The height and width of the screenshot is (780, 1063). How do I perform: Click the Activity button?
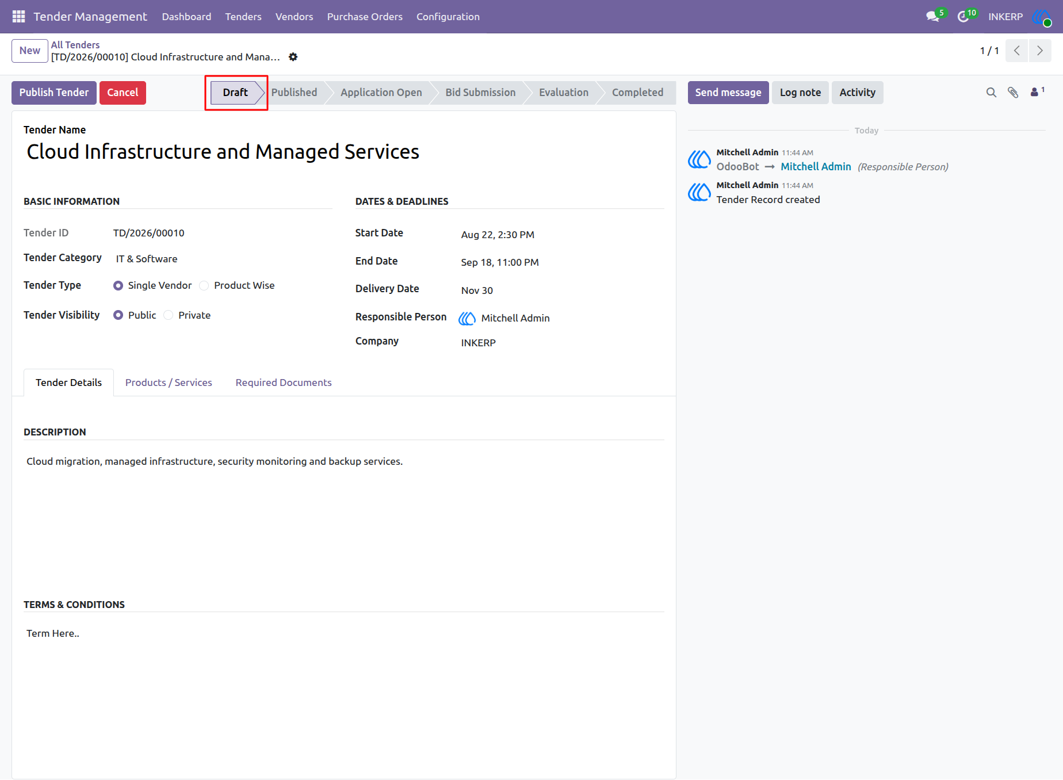[x=857, y=93]
